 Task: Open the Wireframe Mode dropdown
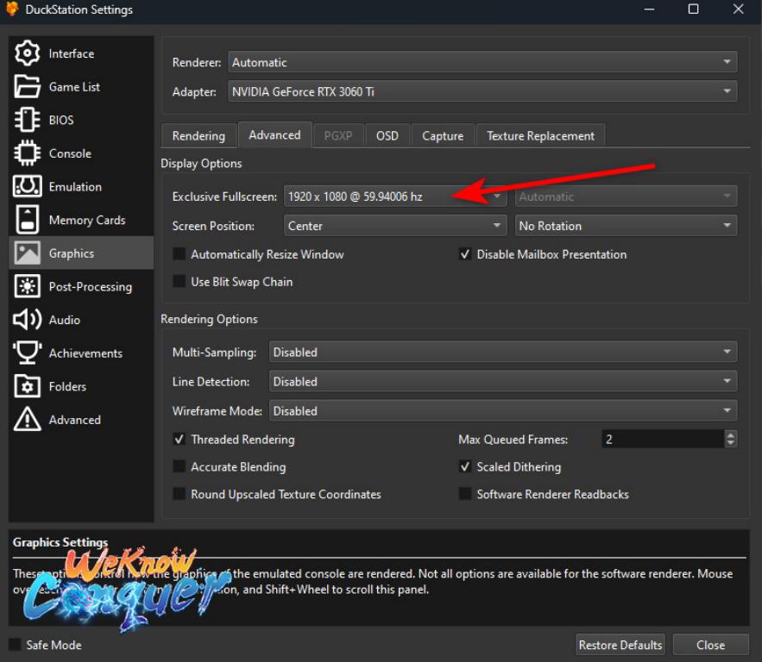(503, 410)
